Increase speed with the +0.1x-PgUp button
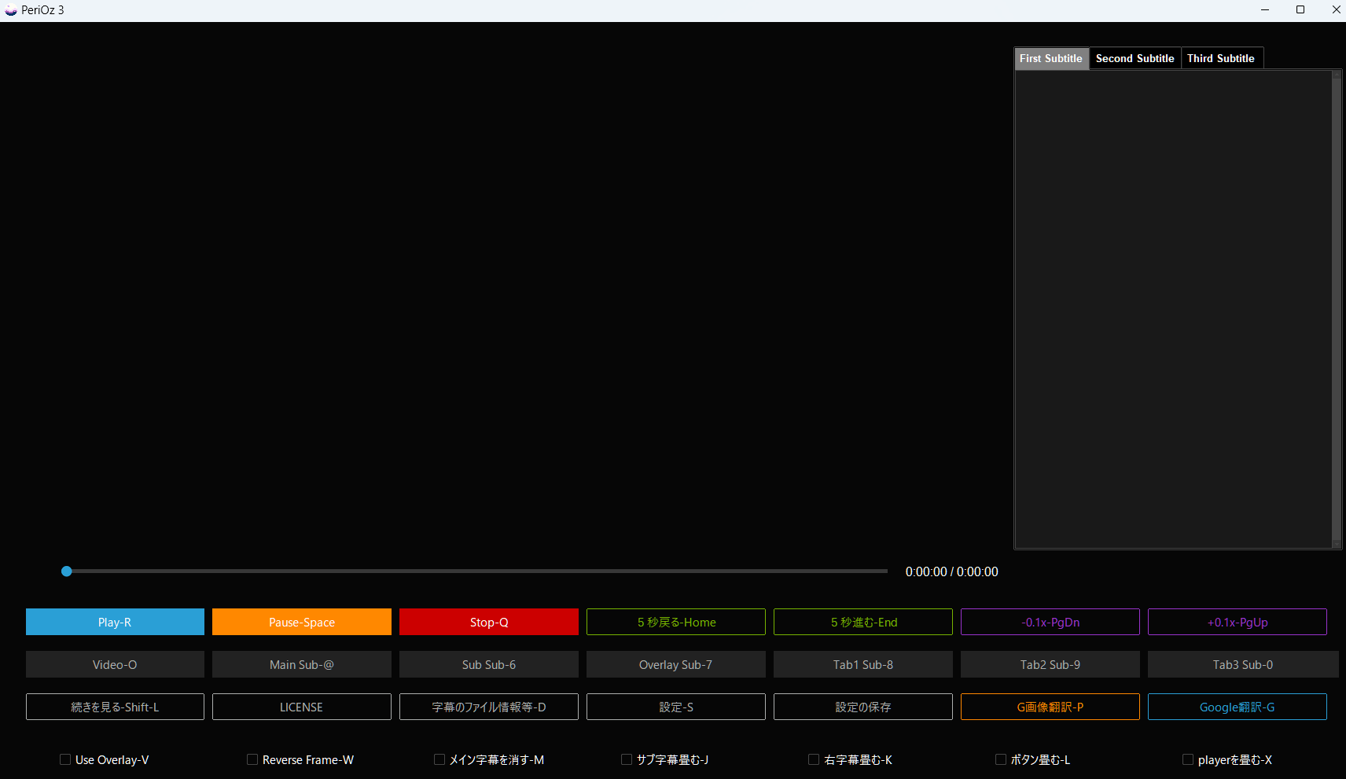 click(1237, 622)
